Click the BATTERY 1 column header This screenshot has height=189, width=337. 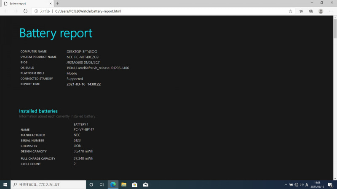pyautogui.click(x=81, y=124)
